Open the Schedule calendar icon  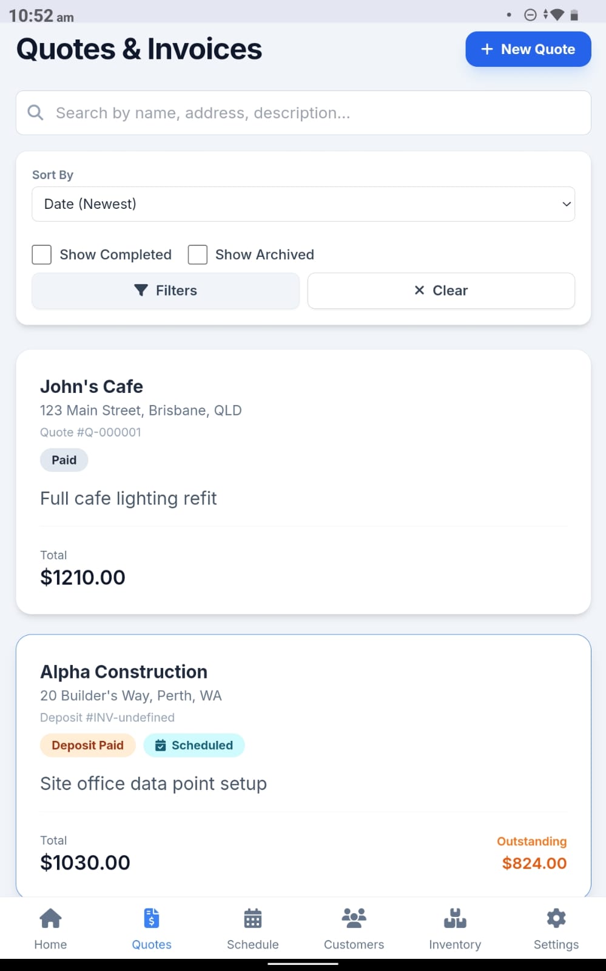[x=252, y=918]
